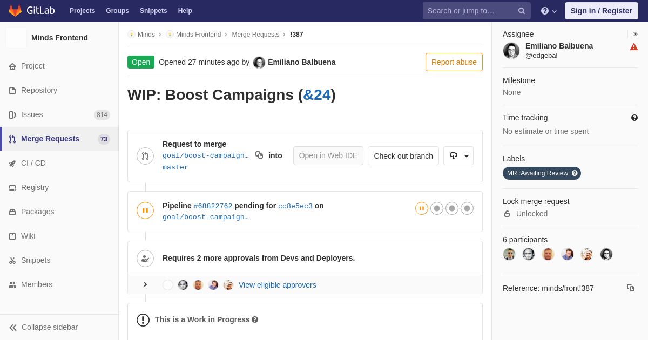Viewport: 648px width, 340px height.
Task: Collapse the left sidebar
Action: (59, 327)
